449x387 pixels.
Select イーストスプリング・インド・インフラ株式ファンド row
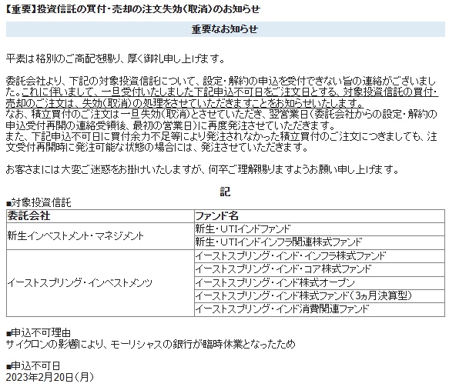click(320, 256)
